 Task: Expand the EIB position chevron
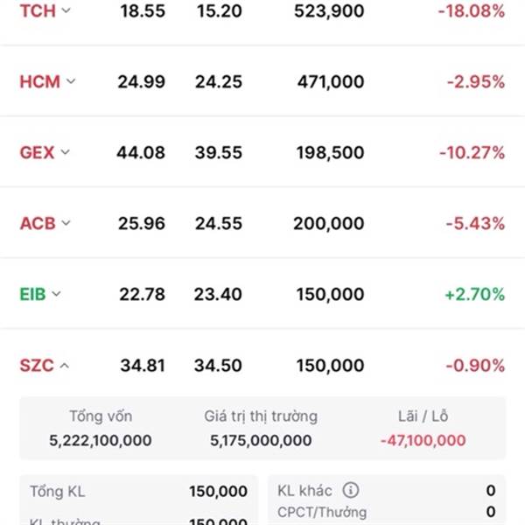coord(57,295)
